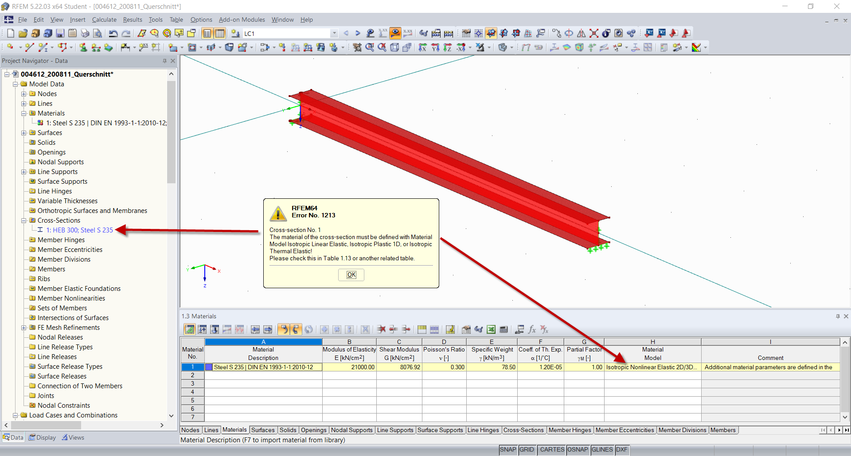Click the New Model icon
This screenshot has height=456, width=851.
[11, 33]
